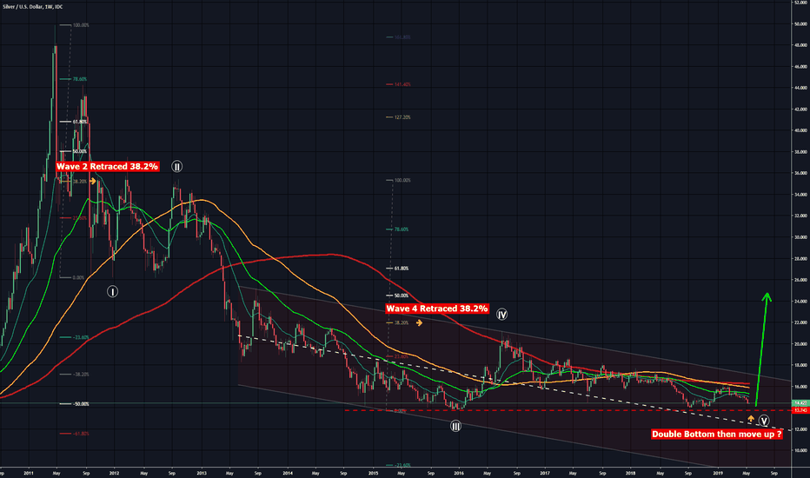Click the 2011 label on time axis

tap(29, 473)
